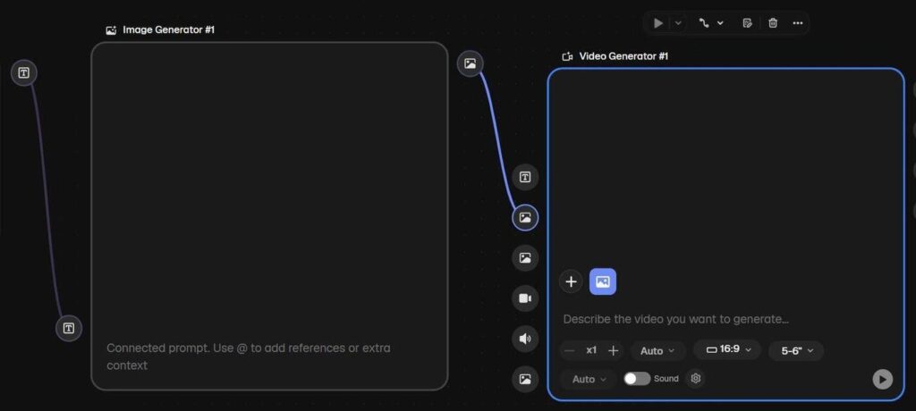Open the 5-6" duration dropdown

pyautogui.click(x=796, y=351)
